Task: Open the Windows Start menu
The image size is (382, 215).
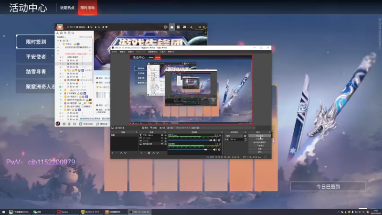Action: (3, 212)
